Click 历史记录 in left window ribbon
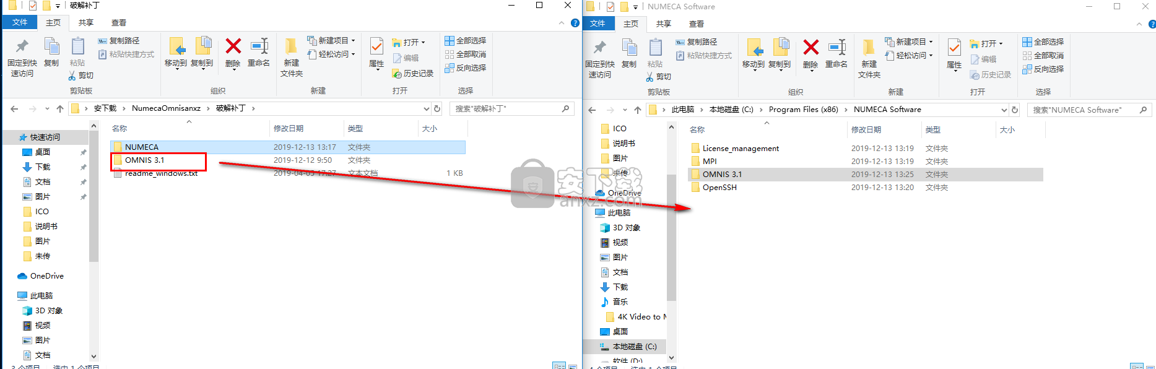Image resolution: width=1156 pixels, height=369 pixels. (x=413, y=74)
